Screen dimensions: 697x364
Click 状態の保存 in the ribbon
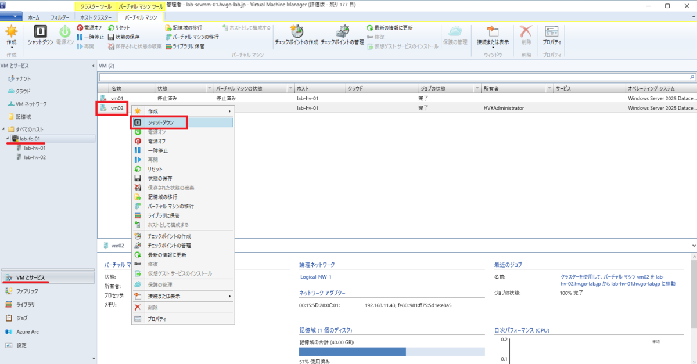tap(123, 37)
